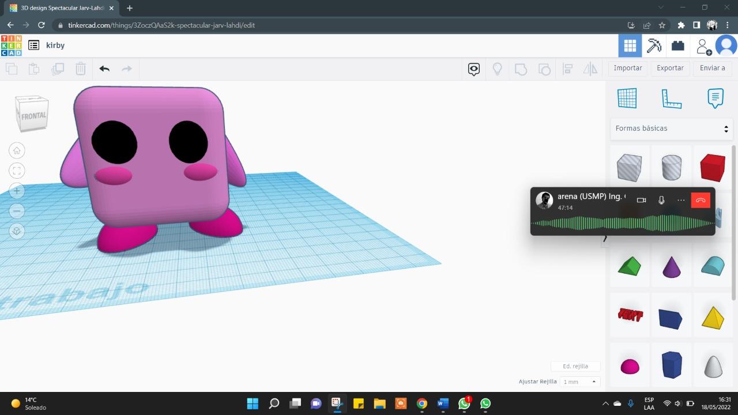738x415 pixels.
Task: Open the Bricks mode
Action: 678,46
